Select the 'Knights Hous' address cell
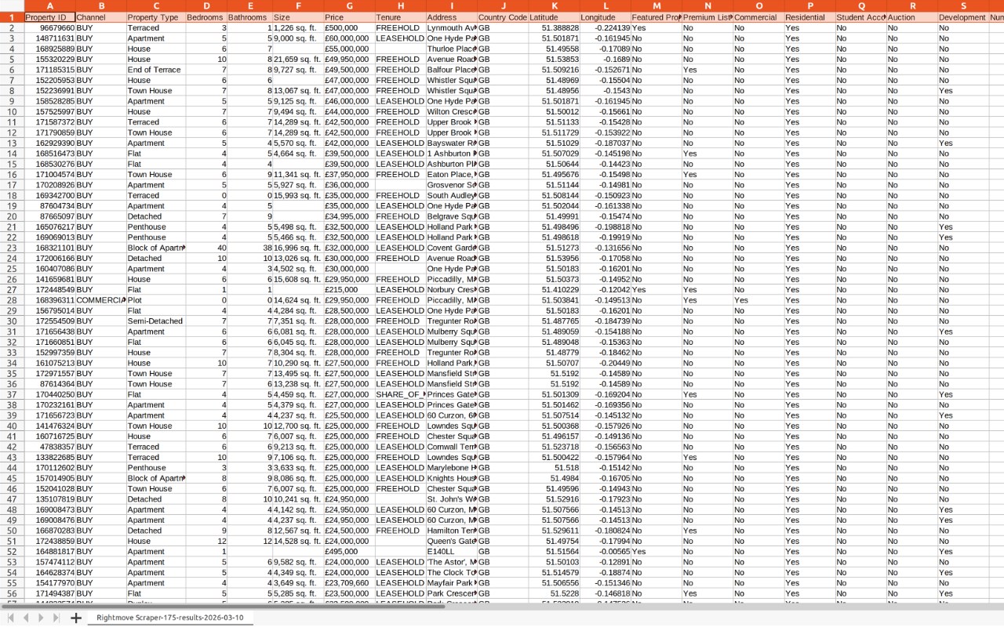Screen dimensions: 1004x627 (x=451, y=478)
